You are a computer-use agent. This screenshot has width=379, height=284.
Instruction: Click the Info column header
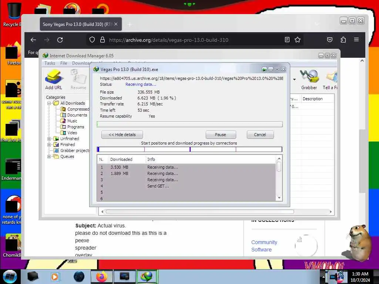210,159
